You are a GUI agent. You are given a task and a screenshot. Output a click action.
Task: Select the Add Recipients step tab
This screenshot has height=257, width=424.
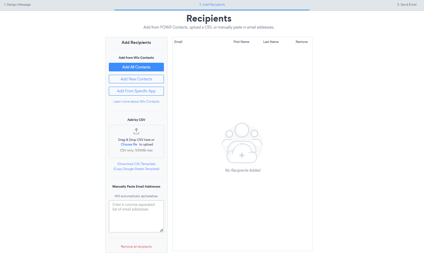[x=212, y=5]
